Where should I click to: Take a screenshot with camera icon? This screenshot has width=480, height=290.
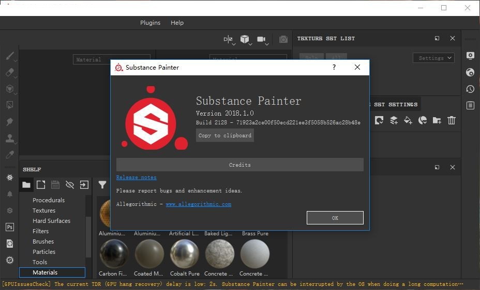click(283, 39)
